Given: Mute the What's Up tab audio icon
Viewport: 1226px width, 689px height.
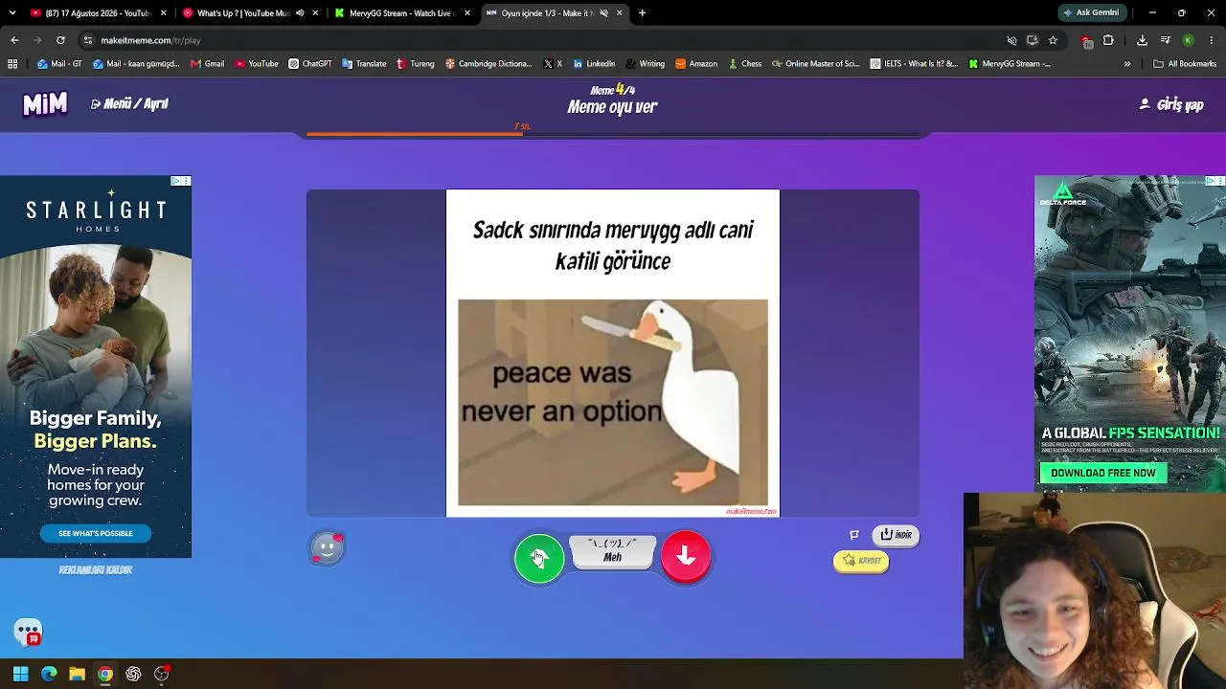Looking at the screenshot, I should coord(300,13).
